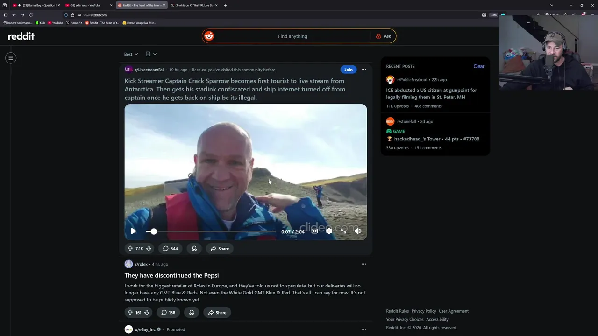Open r/stonefall from recent posts

tap(406, 121)
